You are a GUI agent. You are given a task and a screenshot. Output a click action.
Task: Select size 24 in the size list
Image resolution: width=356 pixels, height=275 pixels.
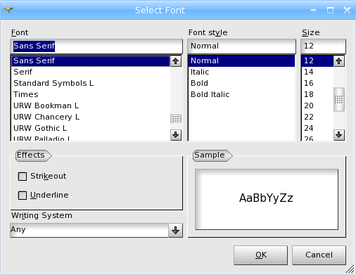point(317,128)
